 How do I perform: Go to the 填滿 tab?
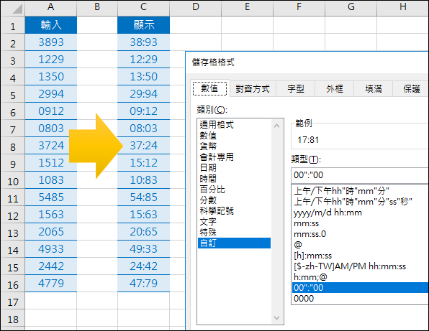coord(373,89)
